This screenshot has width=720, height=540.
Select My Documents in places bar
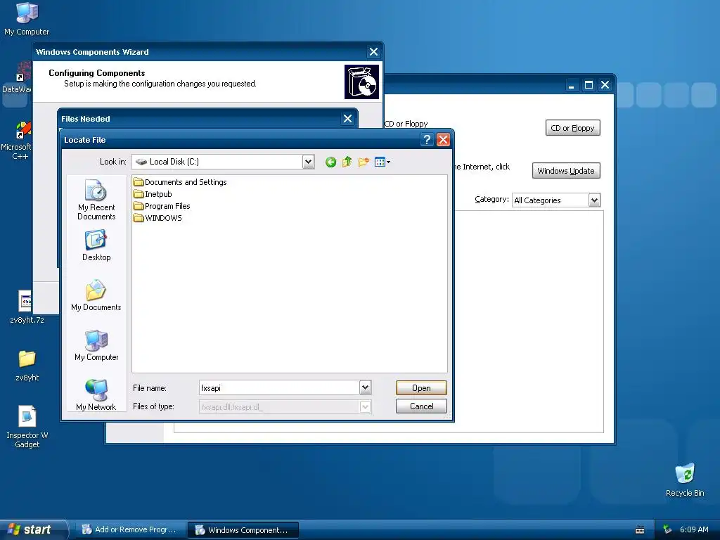[96, 295]
